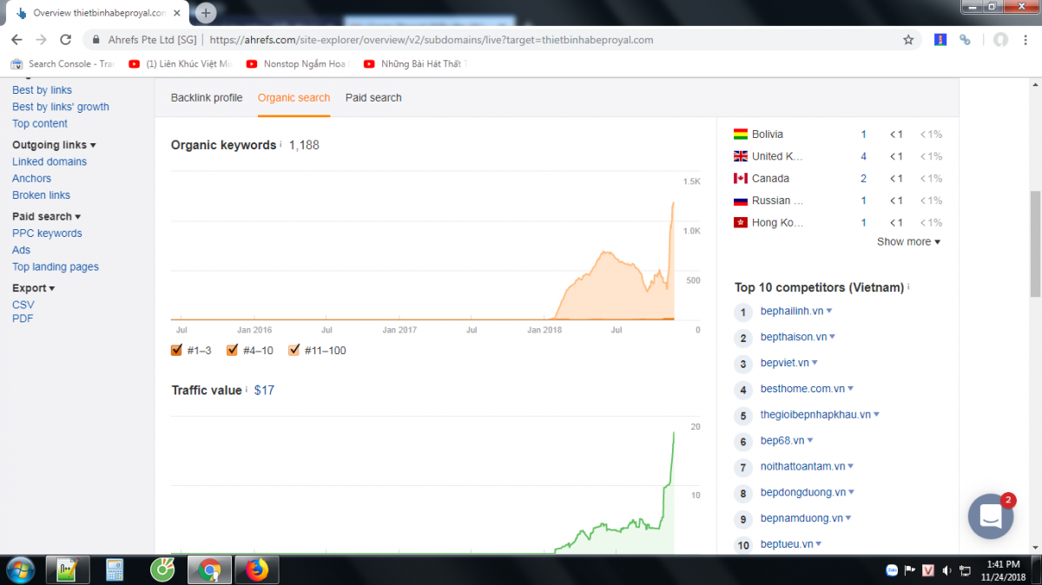Open the Windows Start button

[19, 569]
